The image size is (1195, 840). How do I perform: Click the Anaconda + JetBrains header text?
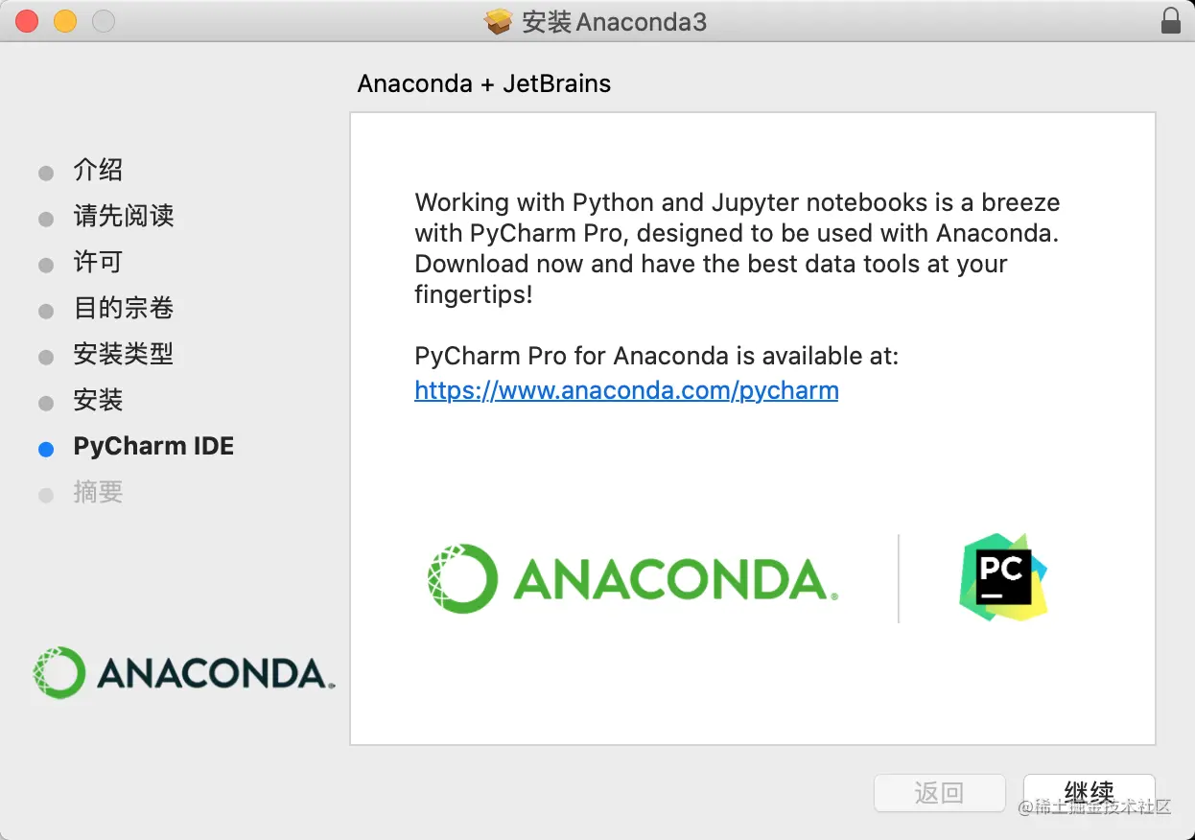click(x=483, y=83)
